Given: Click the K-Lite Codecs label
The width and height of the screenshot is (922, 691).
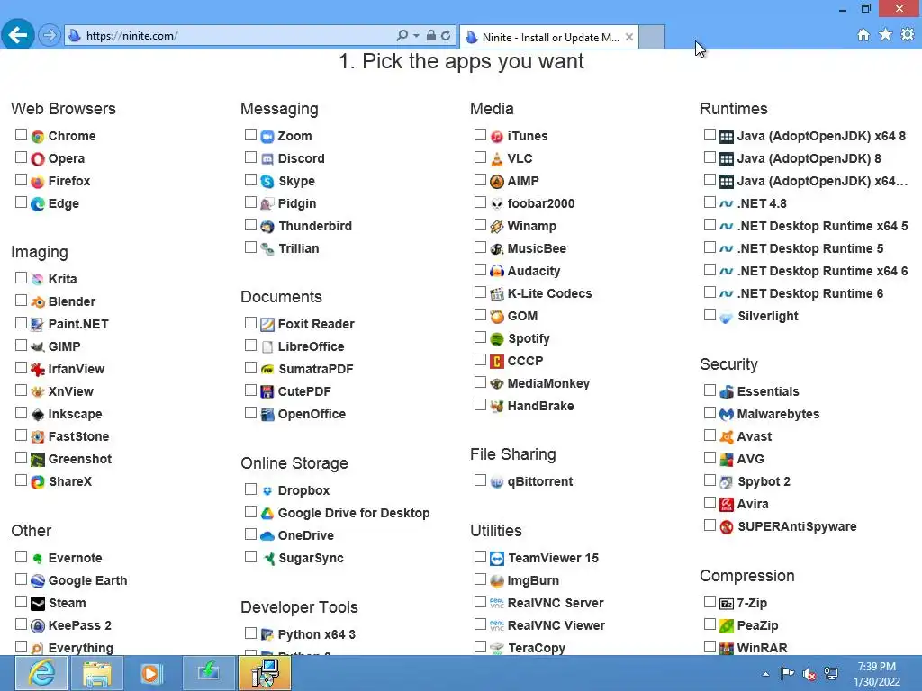Looking at the screenshot, I should click(549, 294).
